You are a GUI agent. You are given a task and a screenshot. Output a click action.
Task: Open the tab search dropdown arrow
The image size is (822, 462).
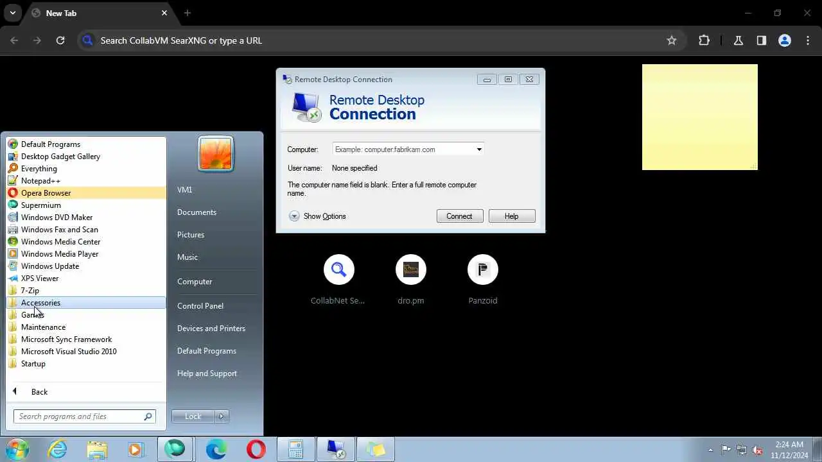point(12,13)
